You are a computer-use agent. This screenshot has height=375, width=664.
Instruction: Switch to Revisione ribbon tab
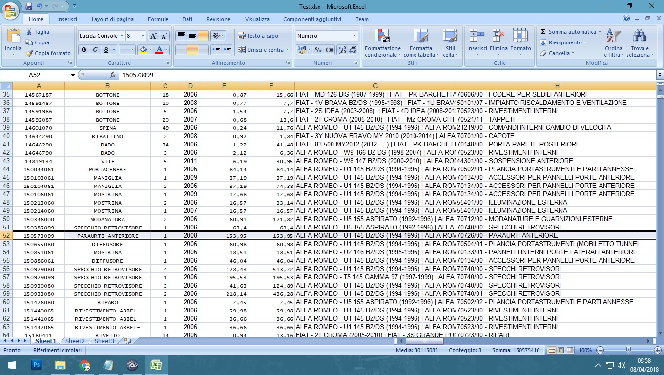[218, 19]
